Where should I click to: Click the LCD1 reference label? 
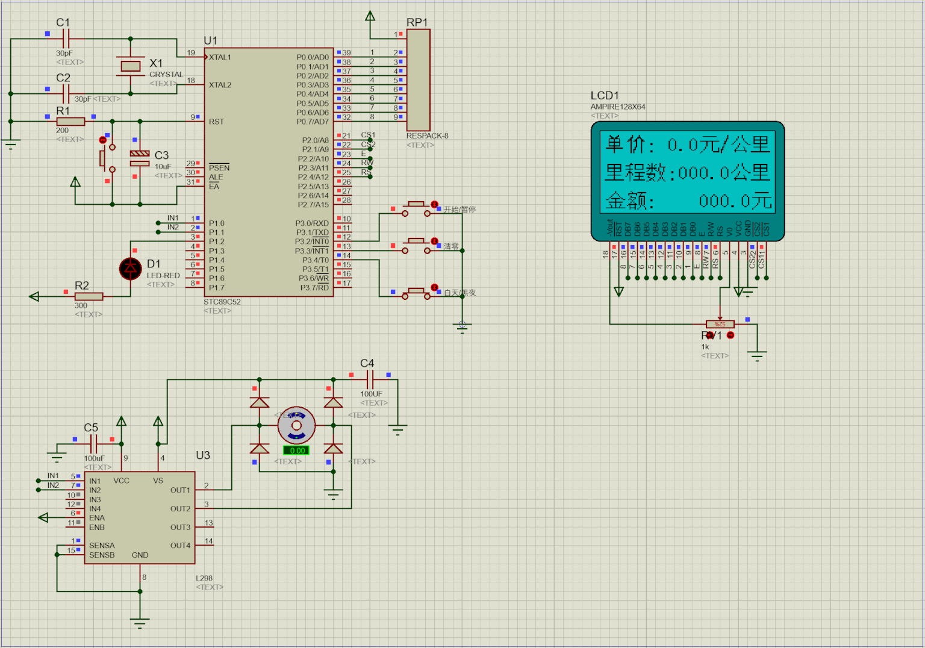[x=605, y=96]
